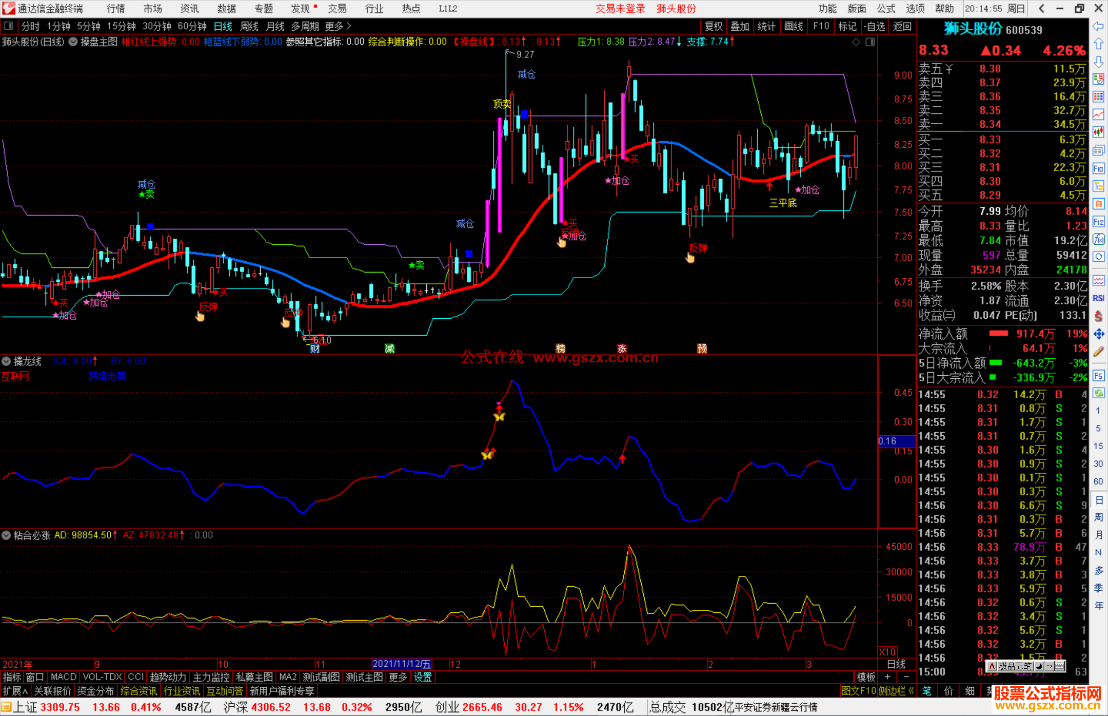
Task: Click the RSI indicator sidebar icon
Action: [1098, 298]
